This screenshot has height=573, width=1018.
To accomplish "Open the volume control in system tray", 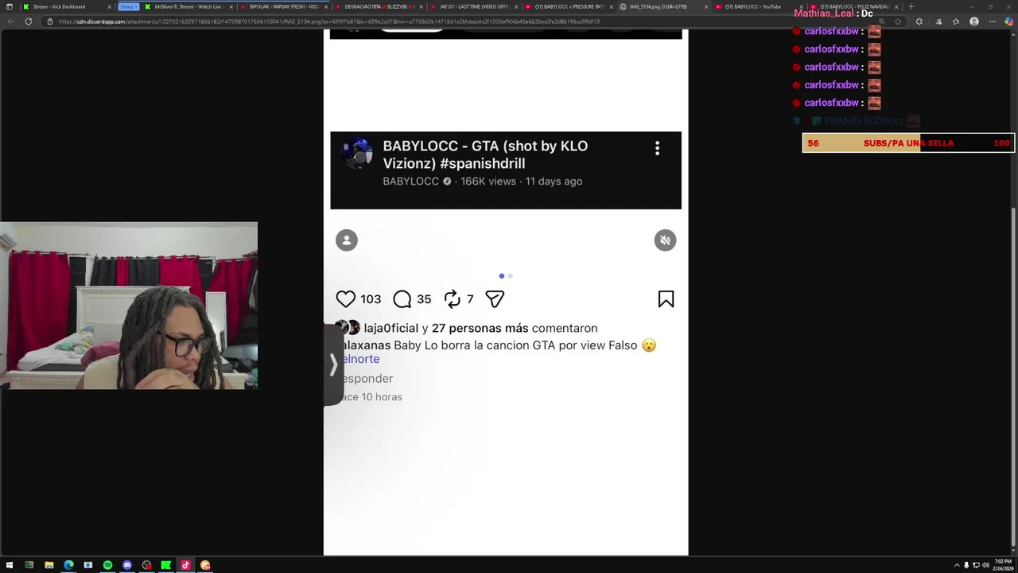I will click(985, 566).
